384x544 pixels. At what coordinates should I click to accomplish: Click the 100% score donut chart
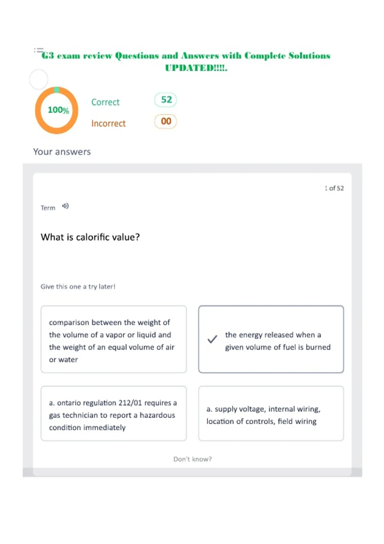[x=57, y=110]
